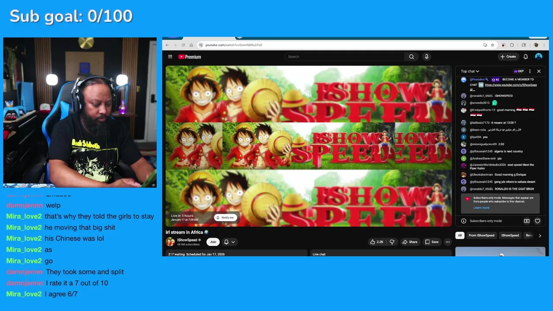This screenshot has height=311, width=553.
Task: Select the IShowSpeed filter chip
Action: [510, 235]
